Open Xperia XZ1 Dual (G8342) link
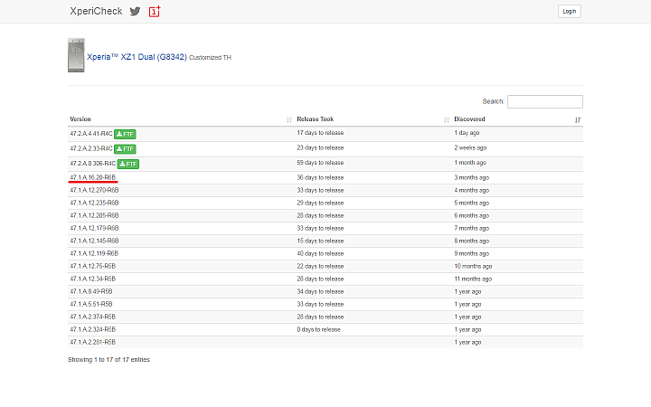The height and width of the screenshot is (407, 651). 137,57
